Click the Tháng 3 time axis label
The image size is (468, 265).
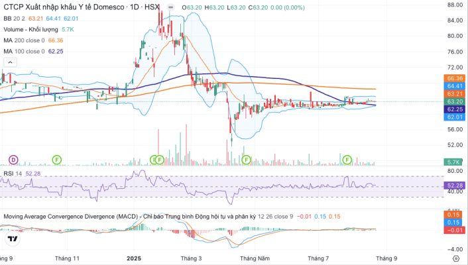[191, 258]
